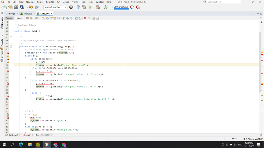Click the Profile Project clock icon
The image size is (264, 148).
click(106, 7)
